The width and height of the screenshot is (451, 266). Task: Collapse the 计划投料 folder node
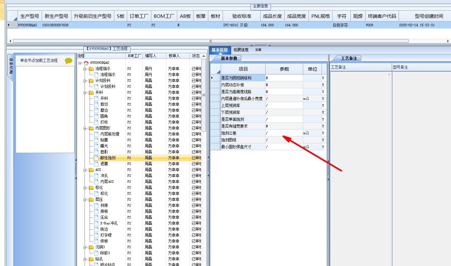tap(85, 80)
